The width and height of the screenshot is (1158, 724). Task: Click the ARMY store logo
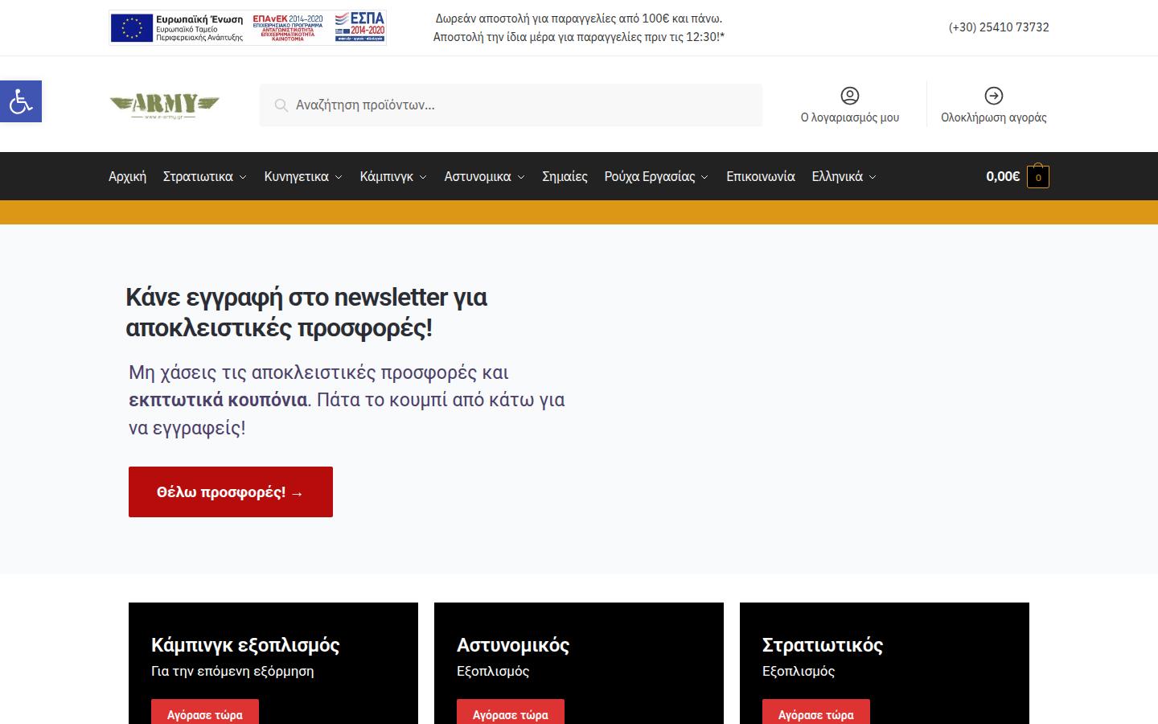tap(164, 105)
